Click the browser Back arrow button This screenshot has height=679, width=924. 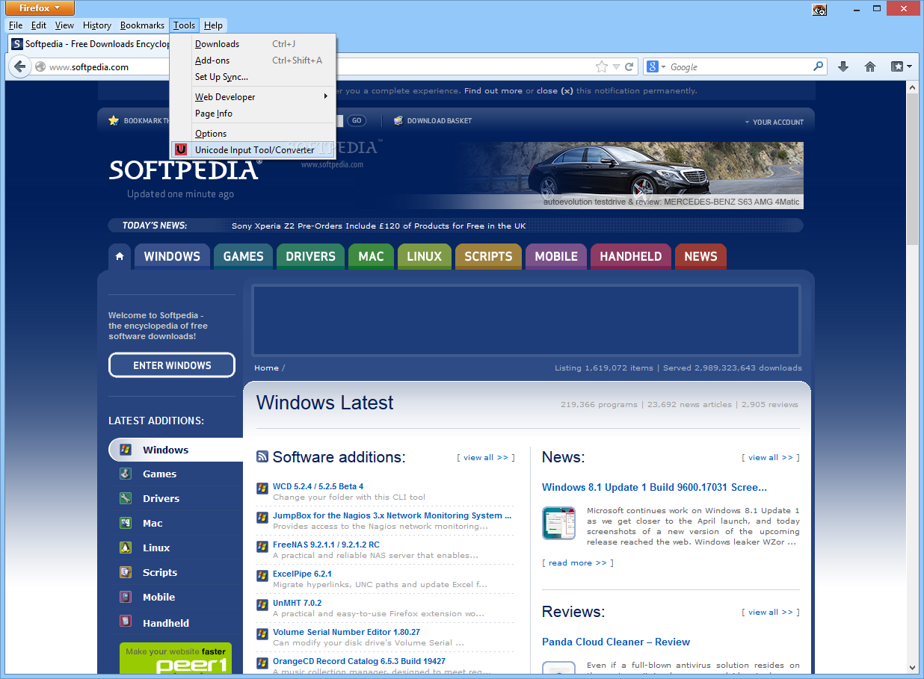(x=19, y=66)
